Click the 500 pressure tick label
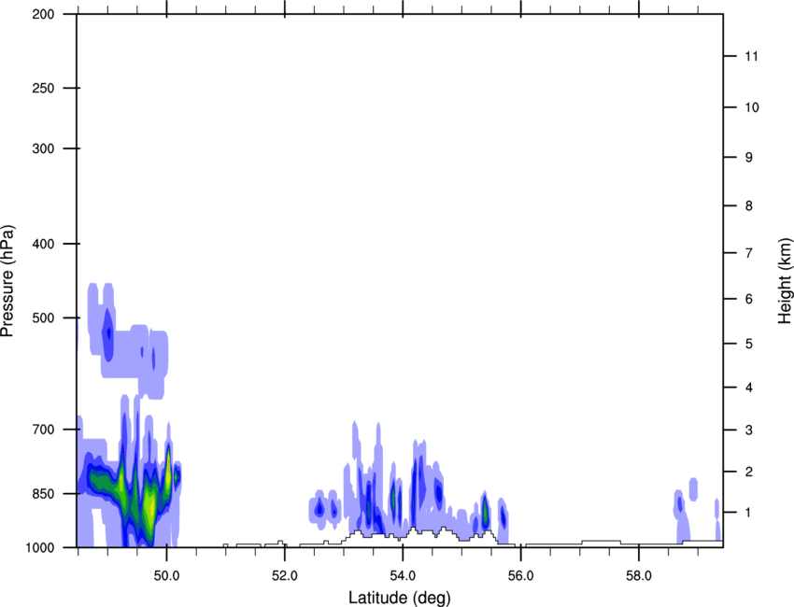The width and height of the screenshot is (794, 607). tap(43, 318)
